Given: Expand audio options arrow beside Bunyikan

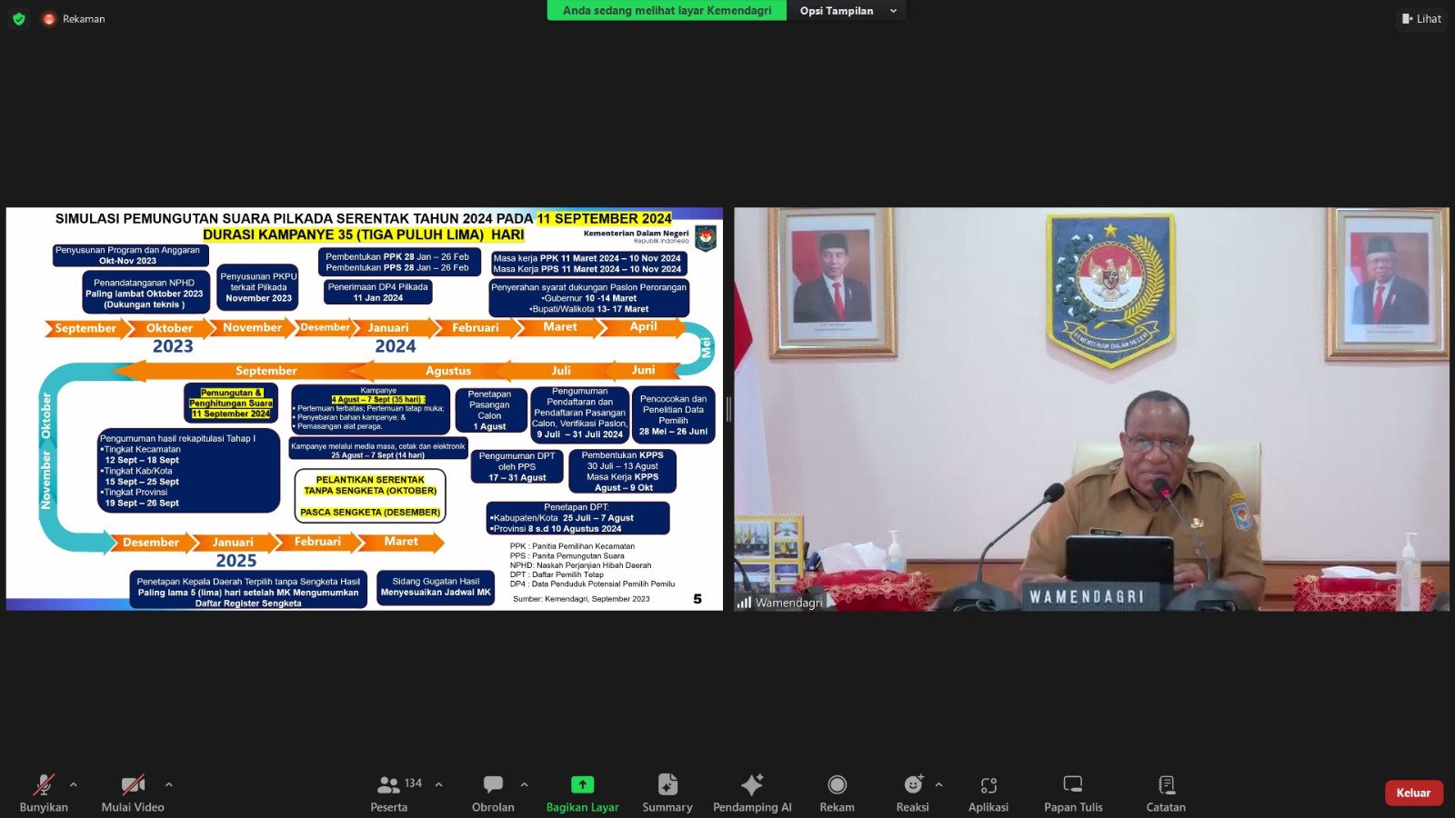Looking at the screenshot, I should click(74, 784).
